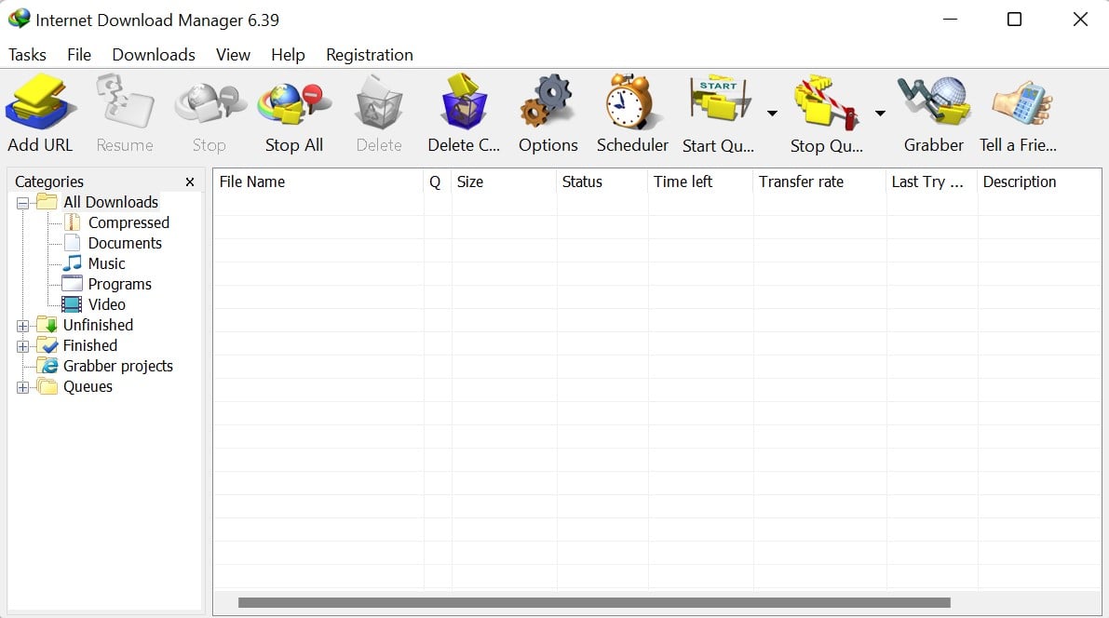Select Grabber projects in the tree

[x=118, y=367]
